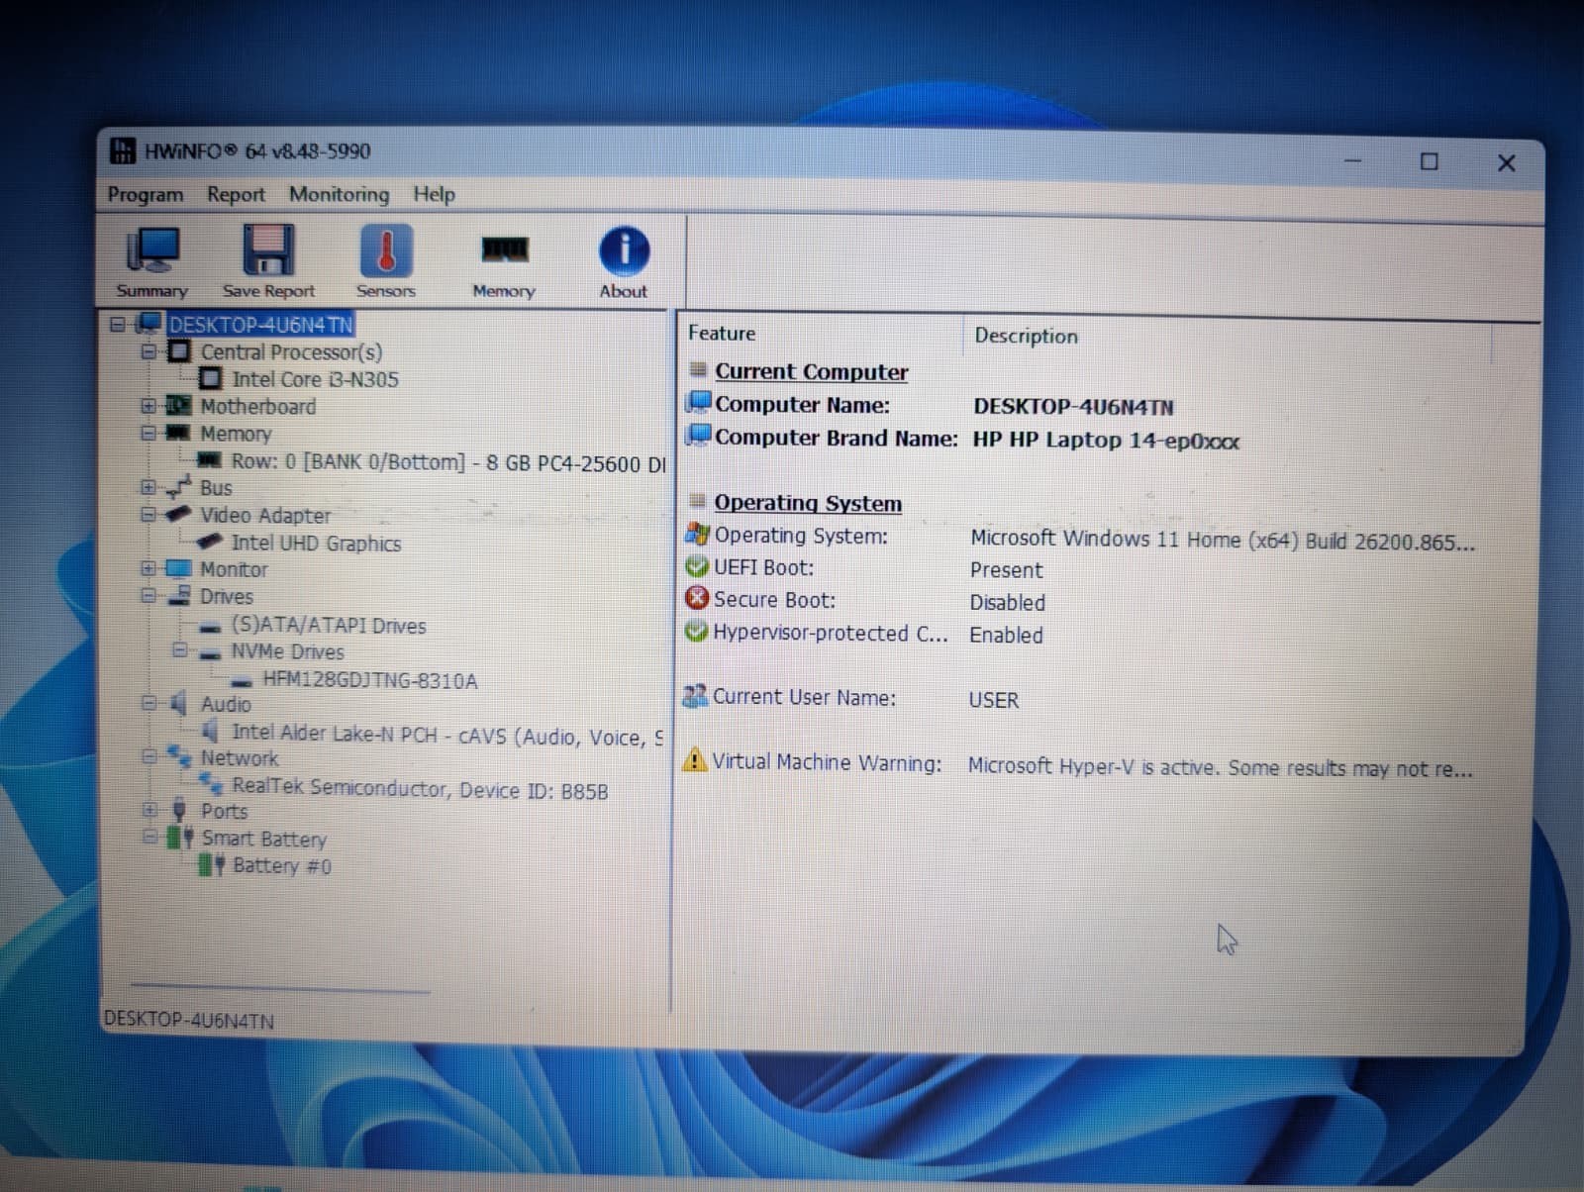
Task: Open the Monitoring menu
Action: [339, 194]
